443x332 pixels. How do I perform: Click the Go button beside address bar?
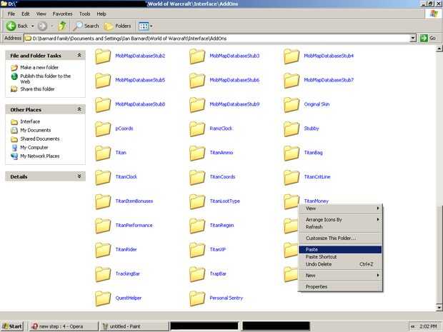428,38
